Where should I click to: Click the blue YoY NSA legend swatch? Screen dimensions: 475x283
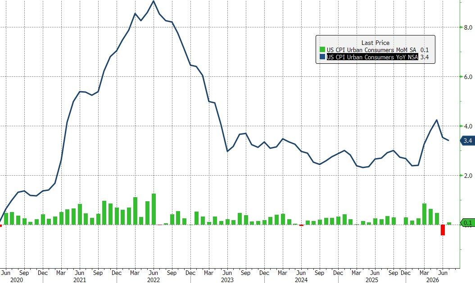[322, 57]
